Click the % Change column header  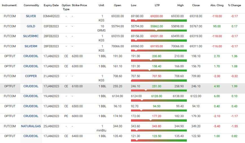point(234,5)
